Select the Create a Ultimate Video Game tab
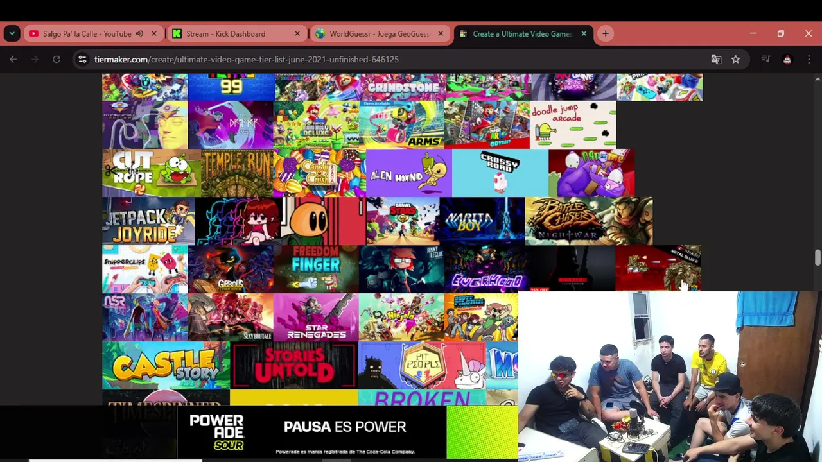The width and height of the screenshot is (822, 462). [521, 33]
